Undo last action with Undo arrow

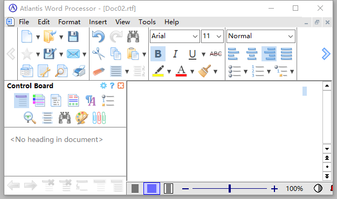tap(99, 37)
